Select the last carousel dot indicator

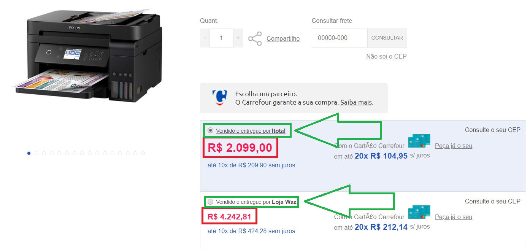(x=143, y=153)
